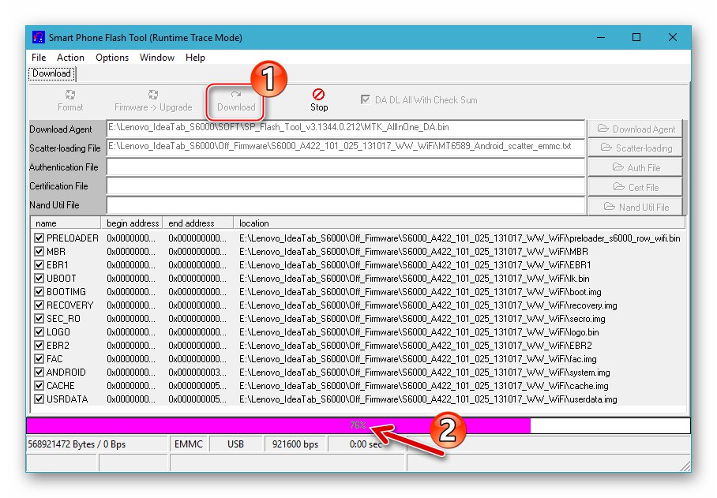Screen dimensions: 717x498
Task: Uncheck the MBR partition checkbox
Action: pos(39,252)
